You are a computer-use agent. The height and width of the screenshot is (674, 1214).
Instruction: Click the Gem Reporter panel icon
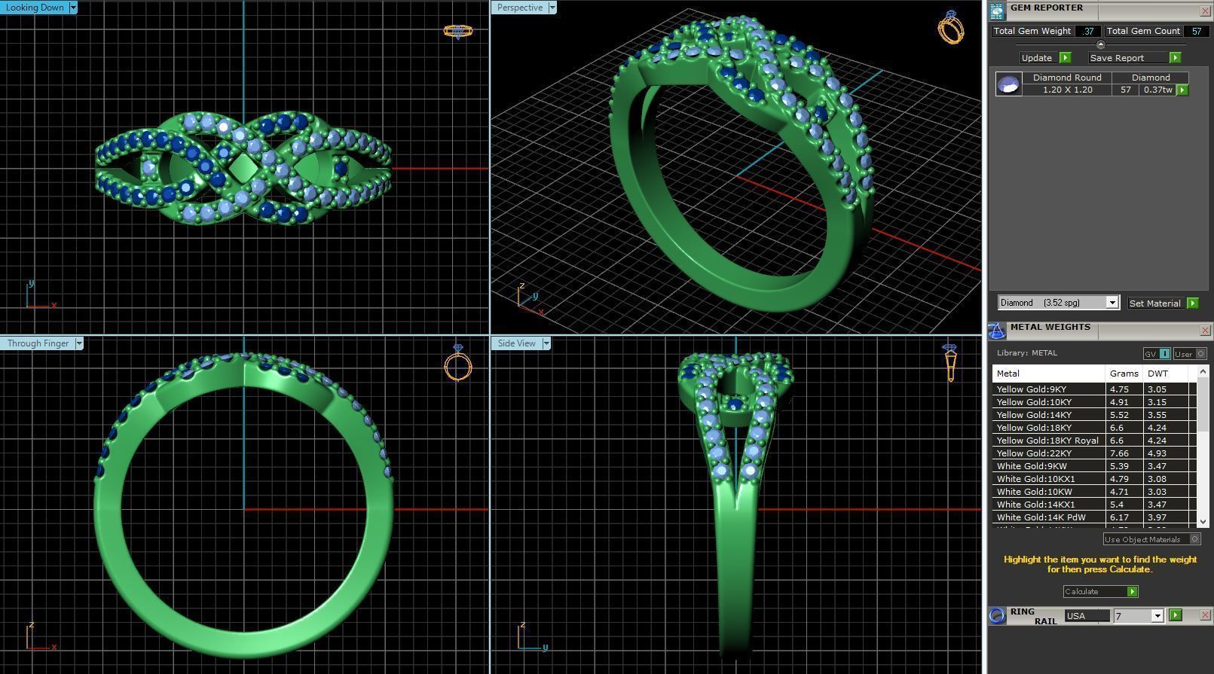tap(997, 11)
